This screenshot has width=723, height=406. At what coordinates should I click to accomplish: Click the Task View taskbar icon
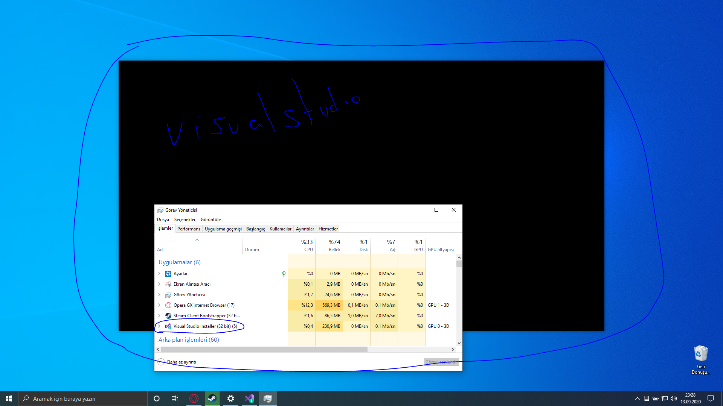(x=175, y=398)
